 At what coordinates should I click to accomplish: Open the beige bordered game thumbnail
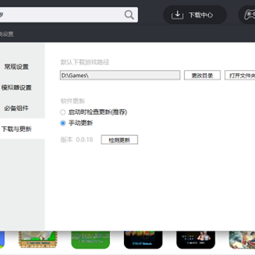(38, 239)
